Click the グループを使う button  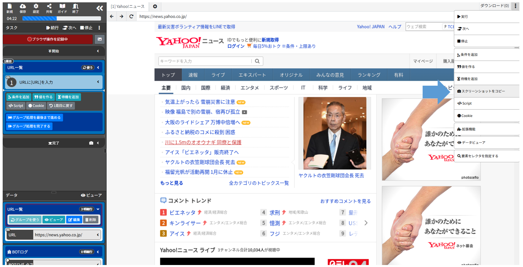(25, 220)
